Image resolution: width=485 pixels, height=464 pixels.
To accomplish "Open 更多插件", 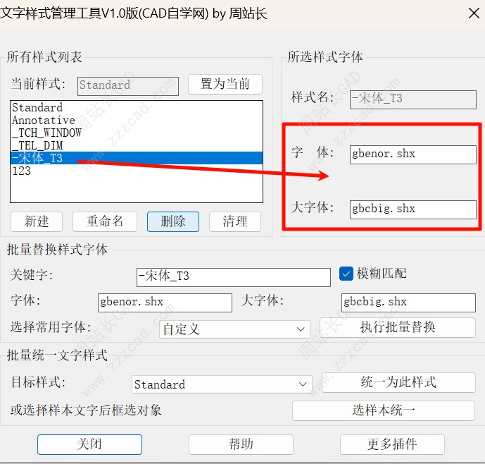I will pos(392,444).
